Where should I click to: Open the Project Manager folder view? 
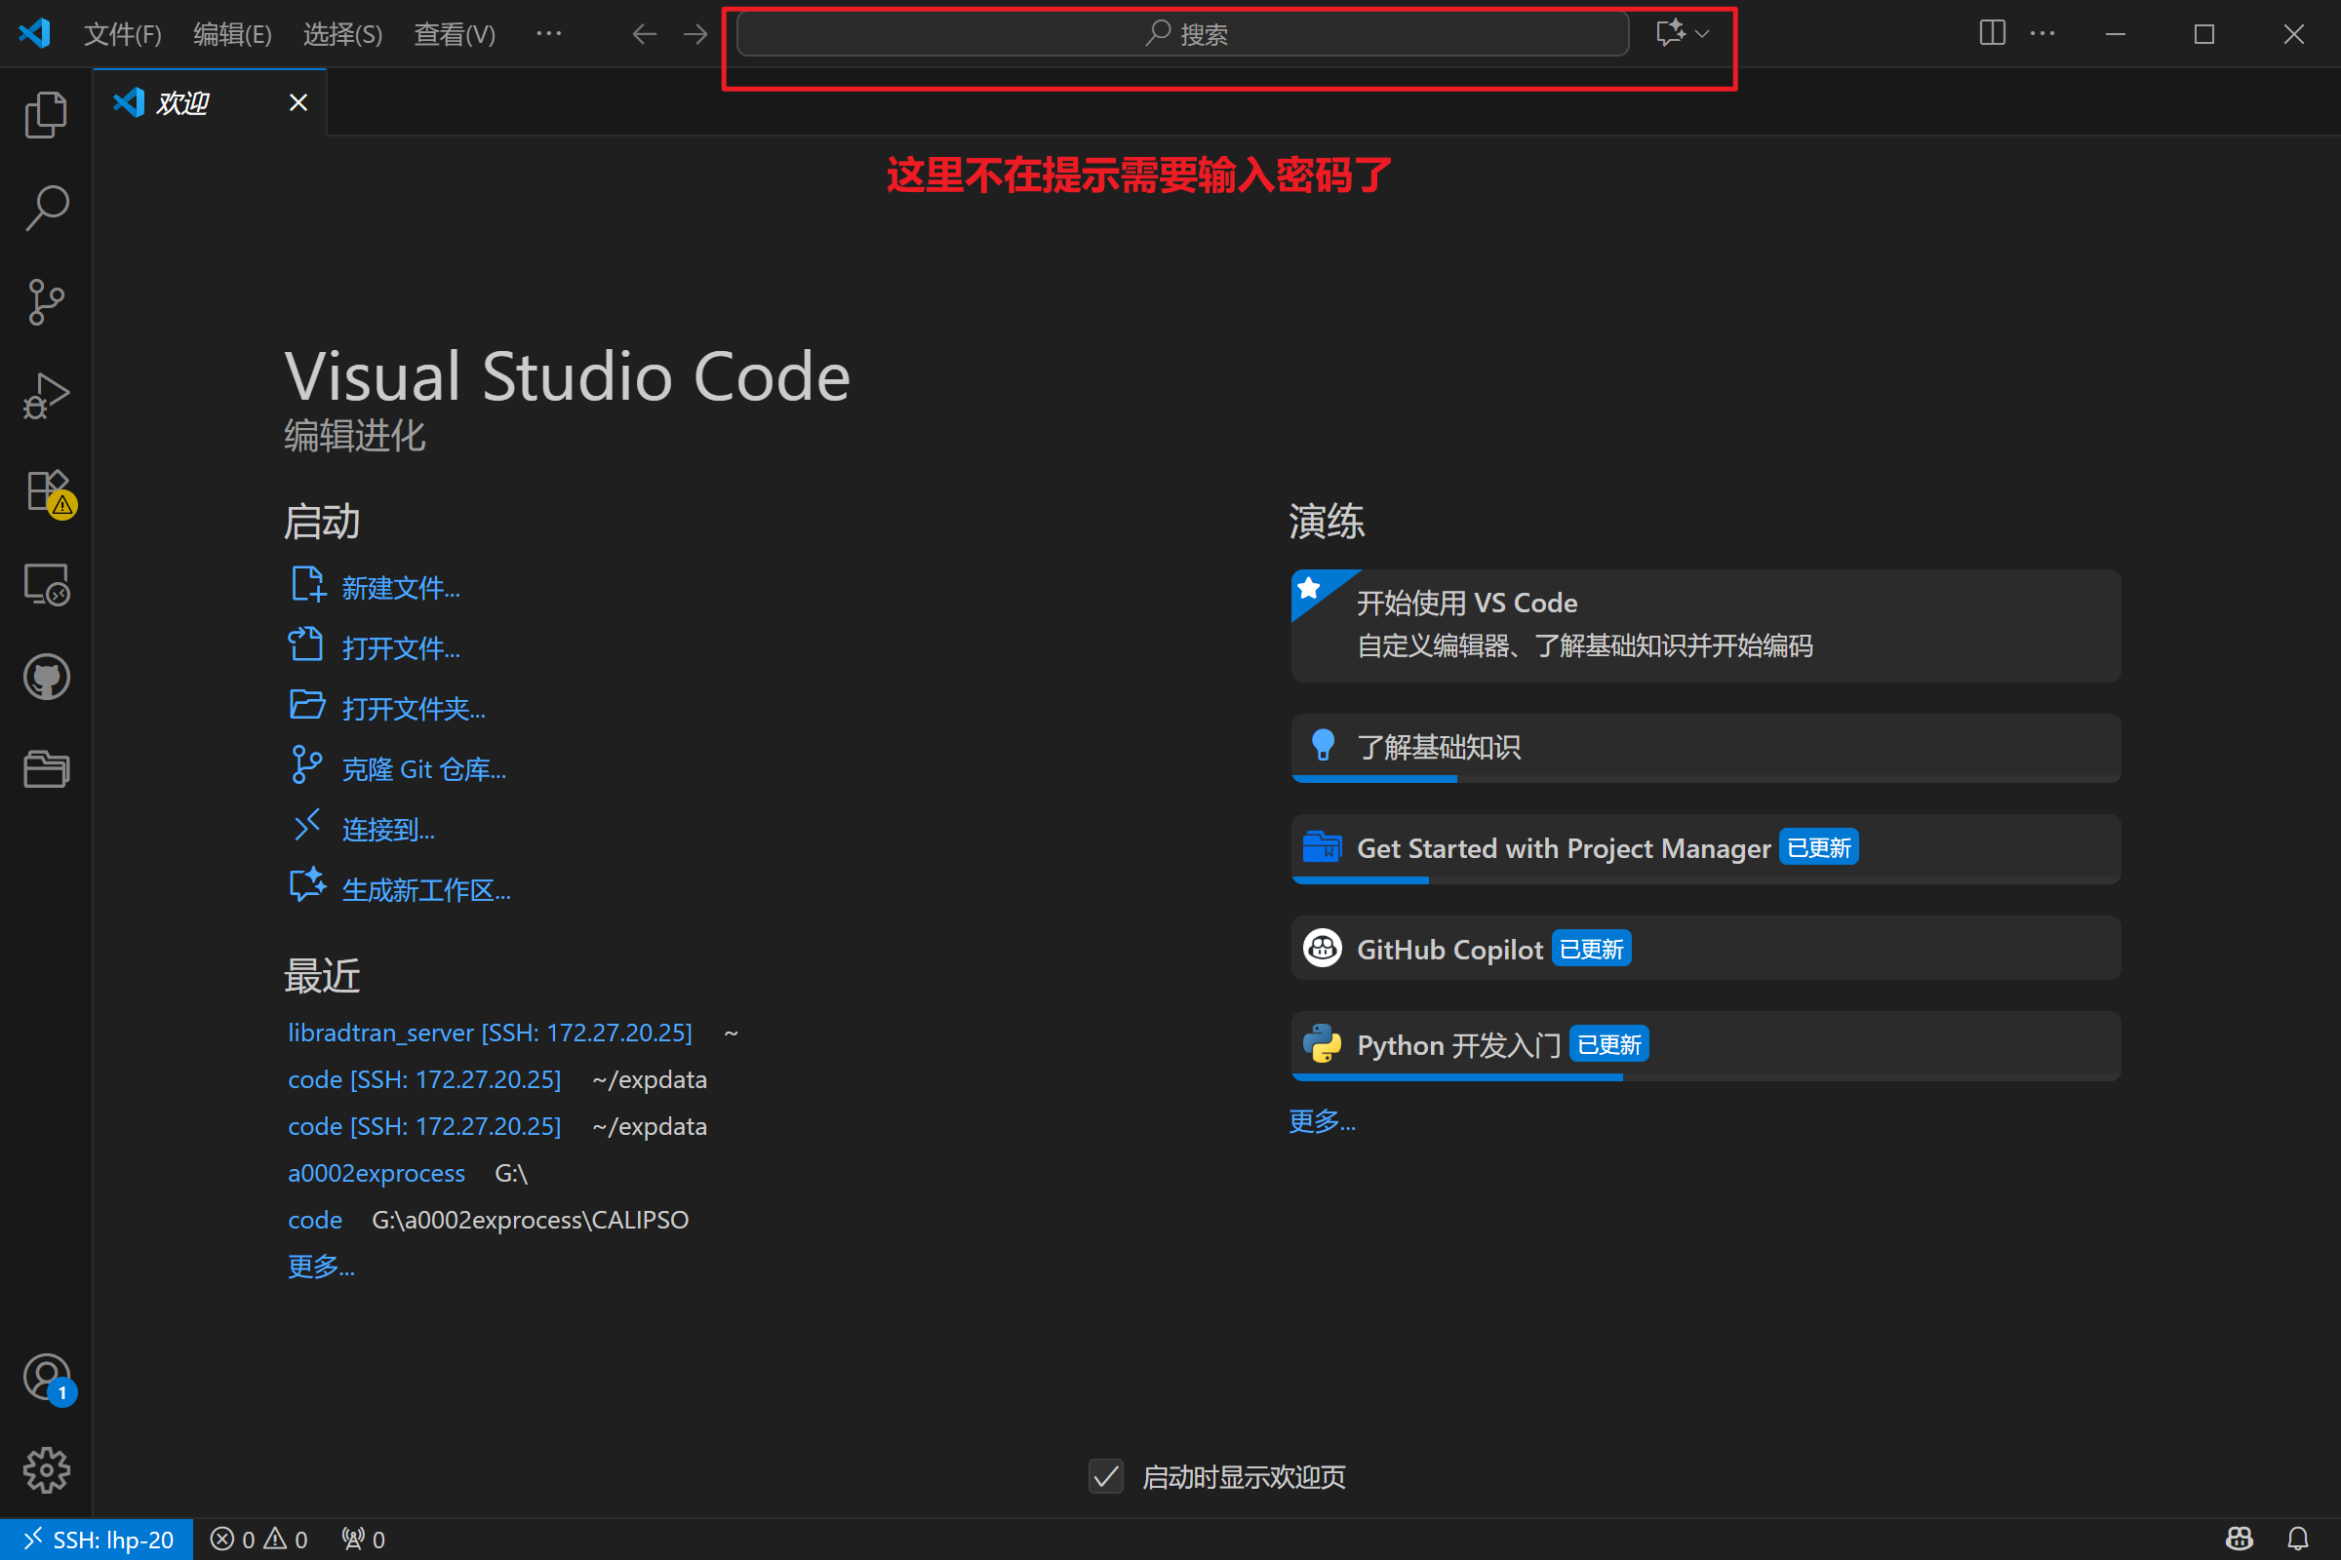[x=46, y=769]
